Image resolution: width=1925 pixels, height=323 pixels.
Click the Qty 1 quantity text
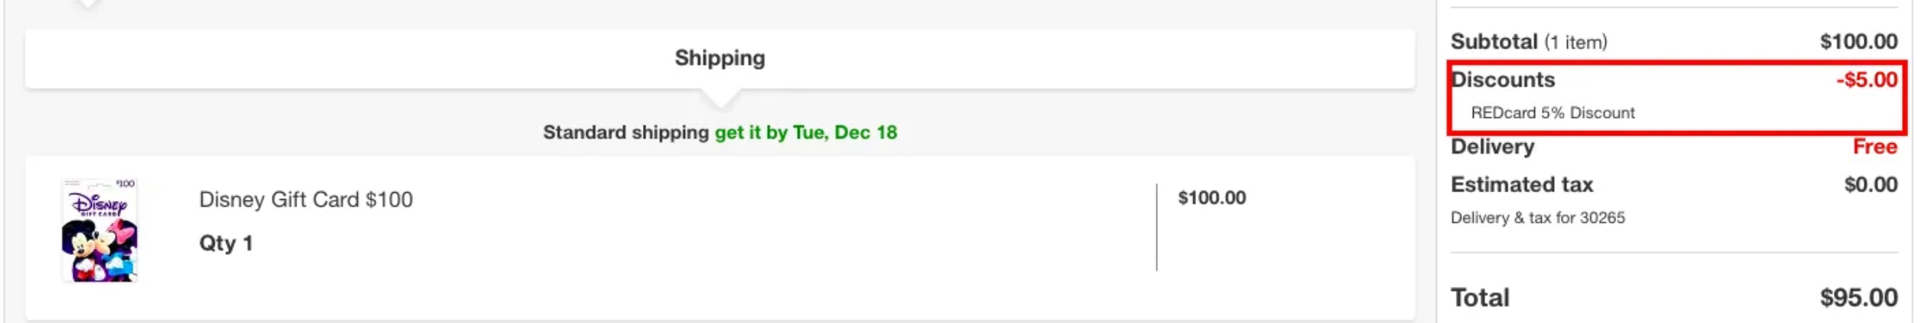pos(225,243)
